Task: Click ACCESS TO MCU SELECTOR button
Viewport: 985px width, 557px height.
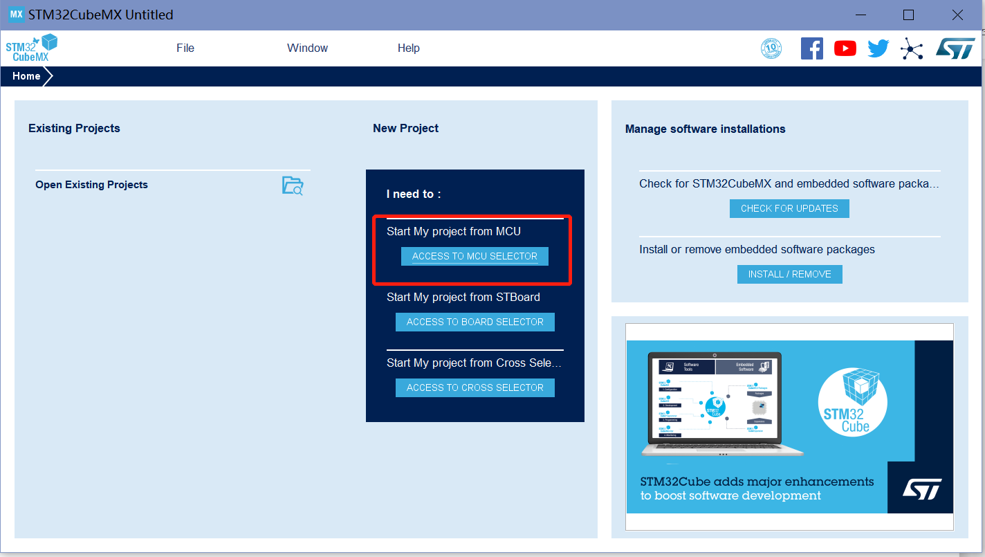Action: pos(475,256)
